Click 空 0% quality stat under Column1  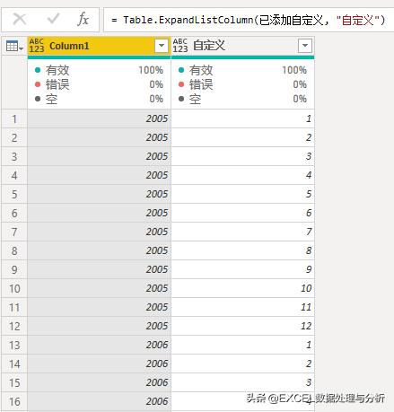click(x=99, y=99)
